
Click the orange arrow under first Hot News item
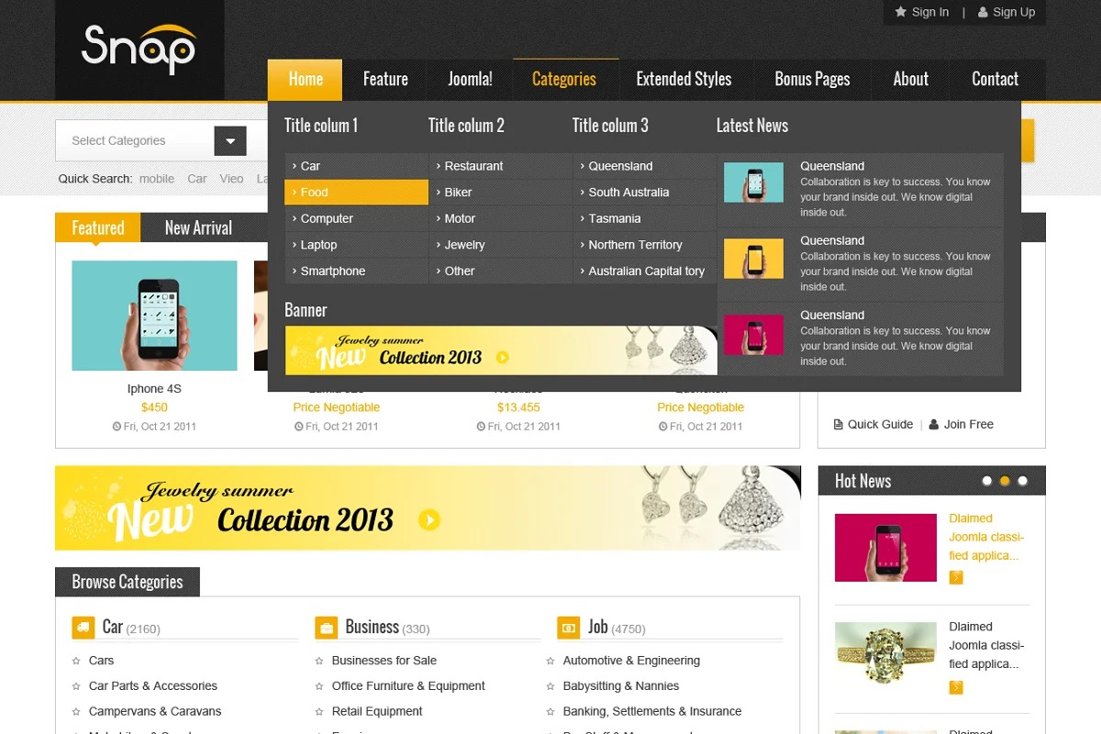click(956, 577)
